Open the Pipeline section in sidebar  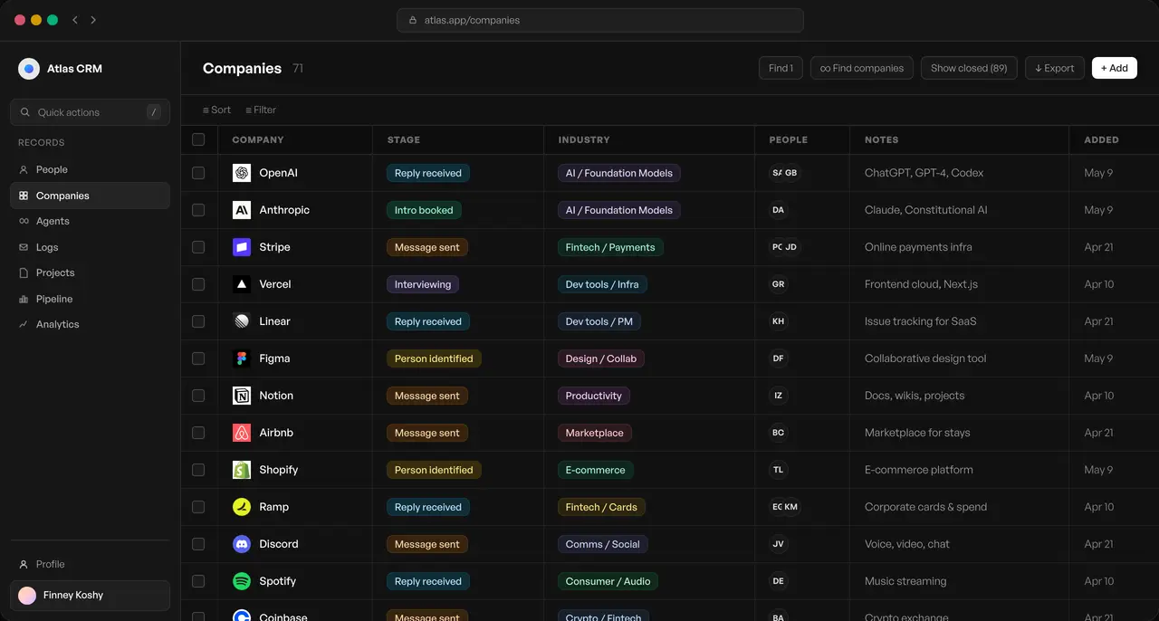pos(90,299)
